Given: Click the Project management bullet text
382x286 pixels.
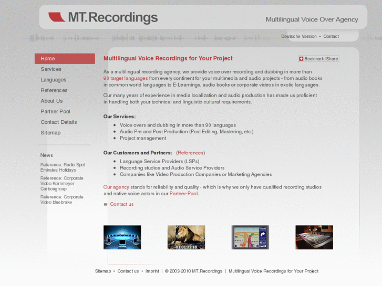Looking at the screenshot, I should click(143, 138).
